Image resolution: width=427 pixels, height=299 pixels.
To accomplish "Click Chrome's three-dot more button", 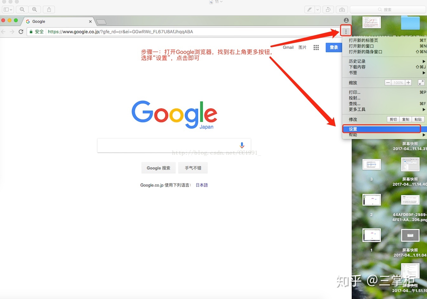I will coord(346,31).
